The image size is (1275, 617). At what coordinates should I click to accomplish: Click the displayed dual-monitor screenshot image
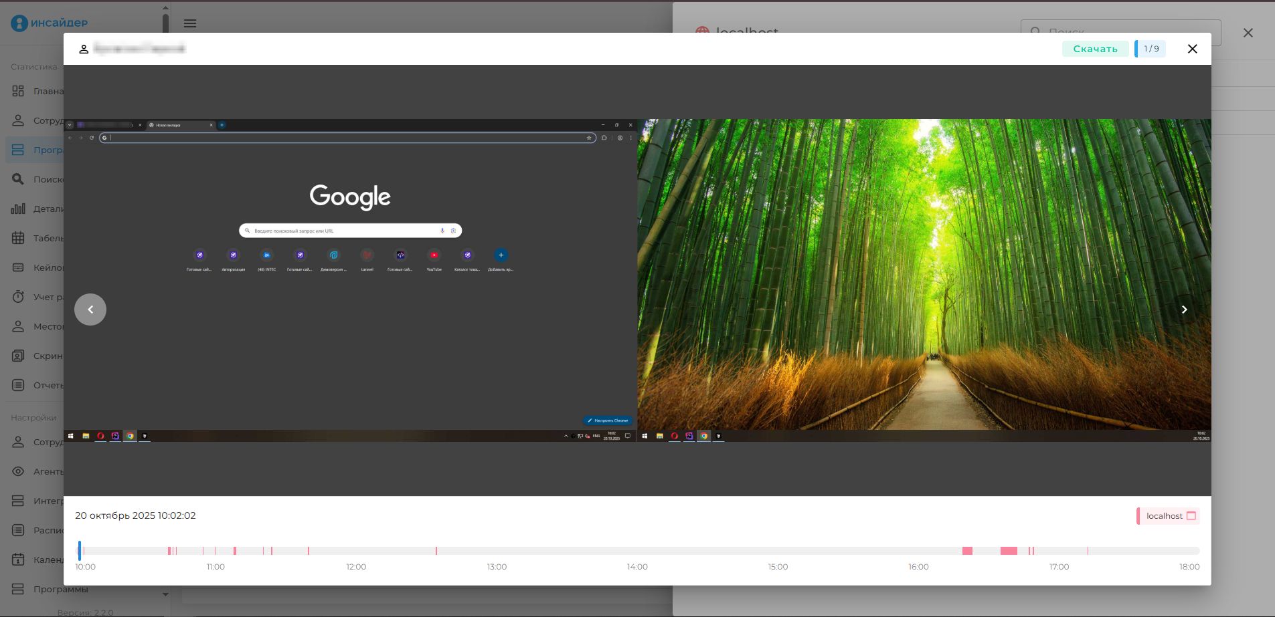(x=637, y=280)
